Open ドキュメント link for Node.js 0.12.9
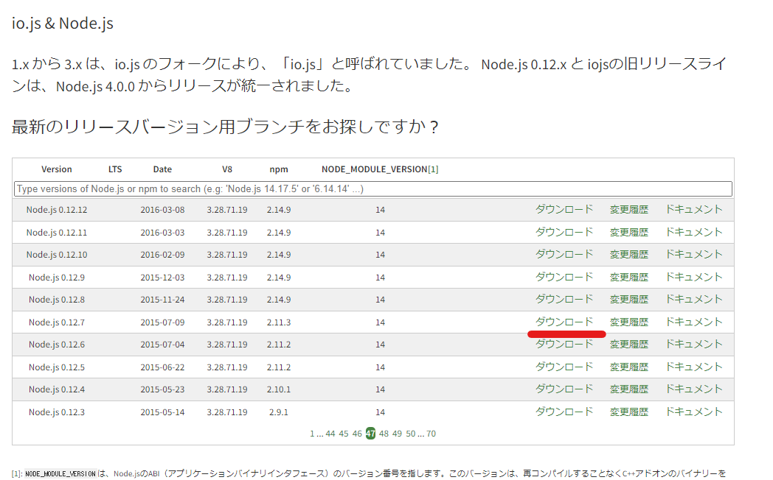The width and height of the screenshot is (773, 480). [x=693, y=278]
